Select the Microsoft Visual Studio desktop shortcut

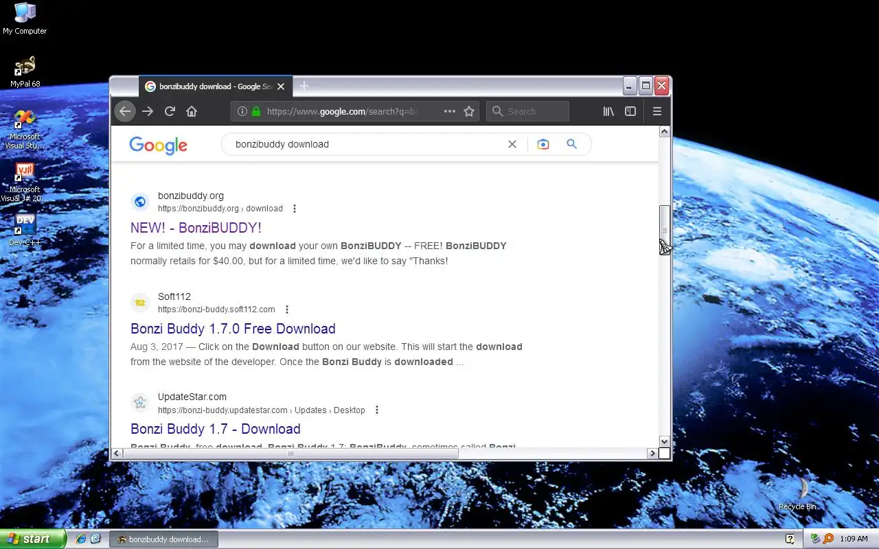click(25, 129)
